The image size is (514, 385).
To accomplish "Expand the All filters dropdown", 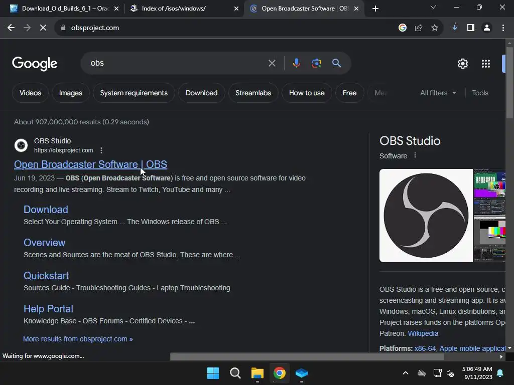I will (x=438, y=93).
